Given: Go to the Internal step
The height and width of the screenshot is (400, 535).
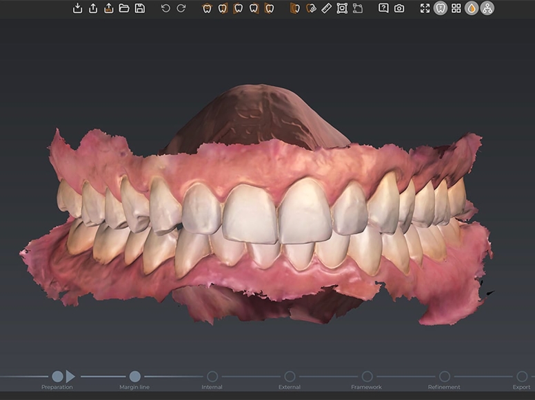Looking at the screenshot, I should tap(212, 377).
